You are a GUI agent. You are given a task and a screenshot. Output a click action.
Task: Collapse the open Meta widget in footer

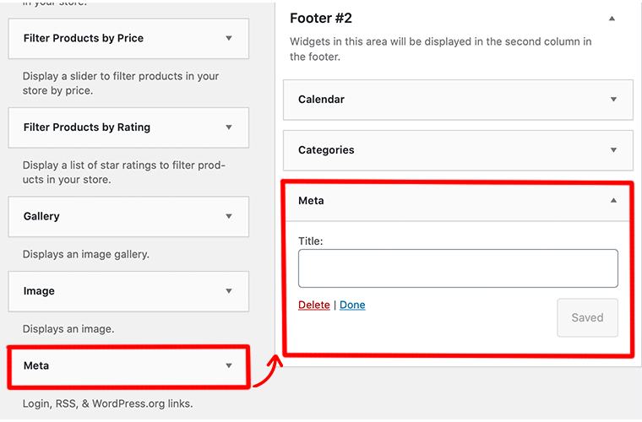[x=613, y=201]
